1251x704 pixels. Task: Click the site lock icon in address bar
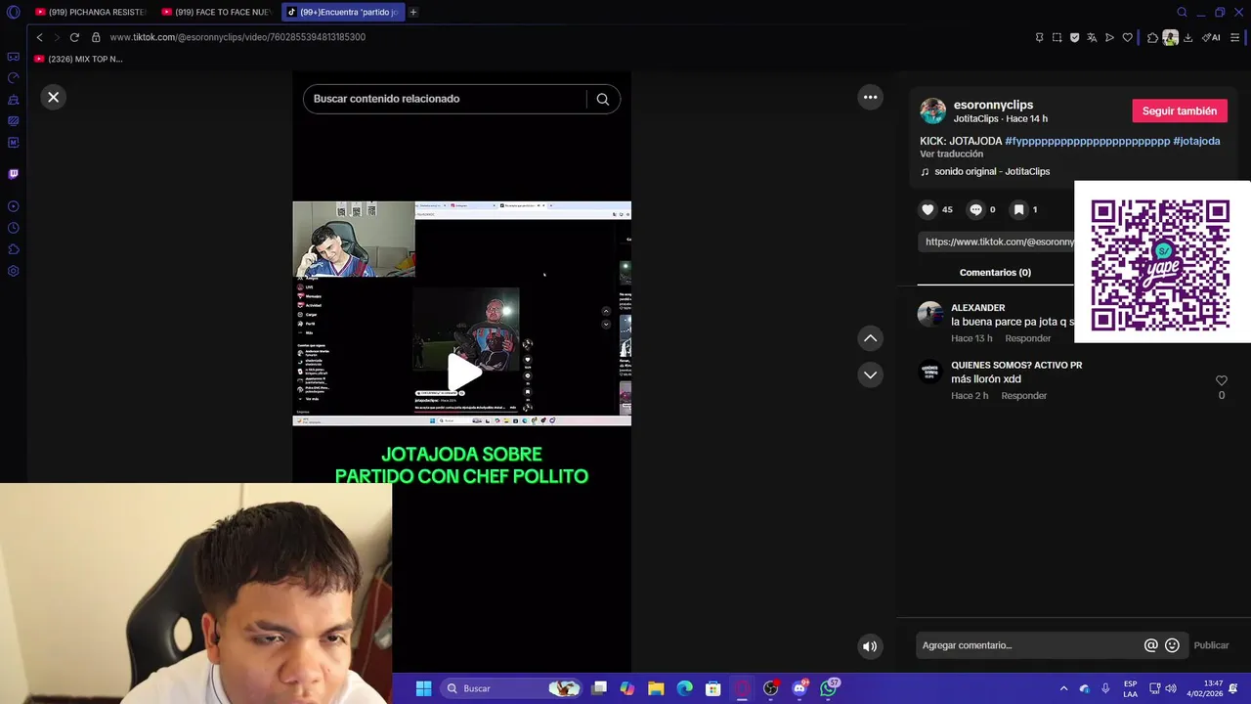(x=96, y=37)
